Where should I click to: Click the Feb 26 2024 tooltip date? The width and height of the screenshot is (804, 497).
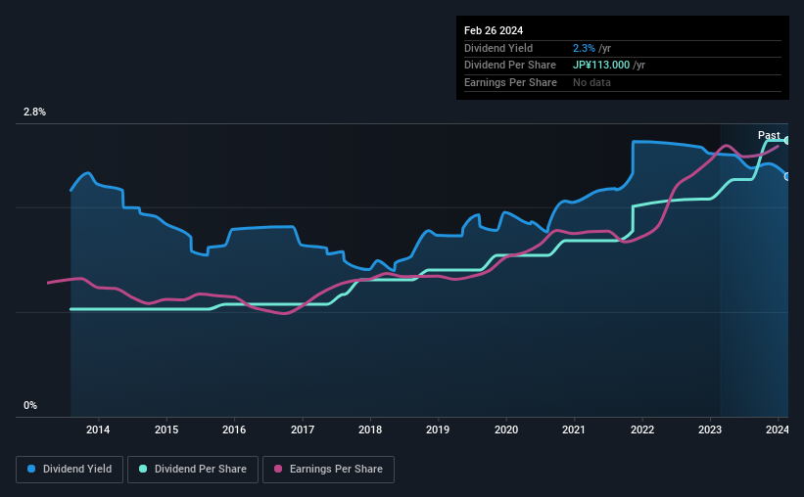[x=494, y=30]
